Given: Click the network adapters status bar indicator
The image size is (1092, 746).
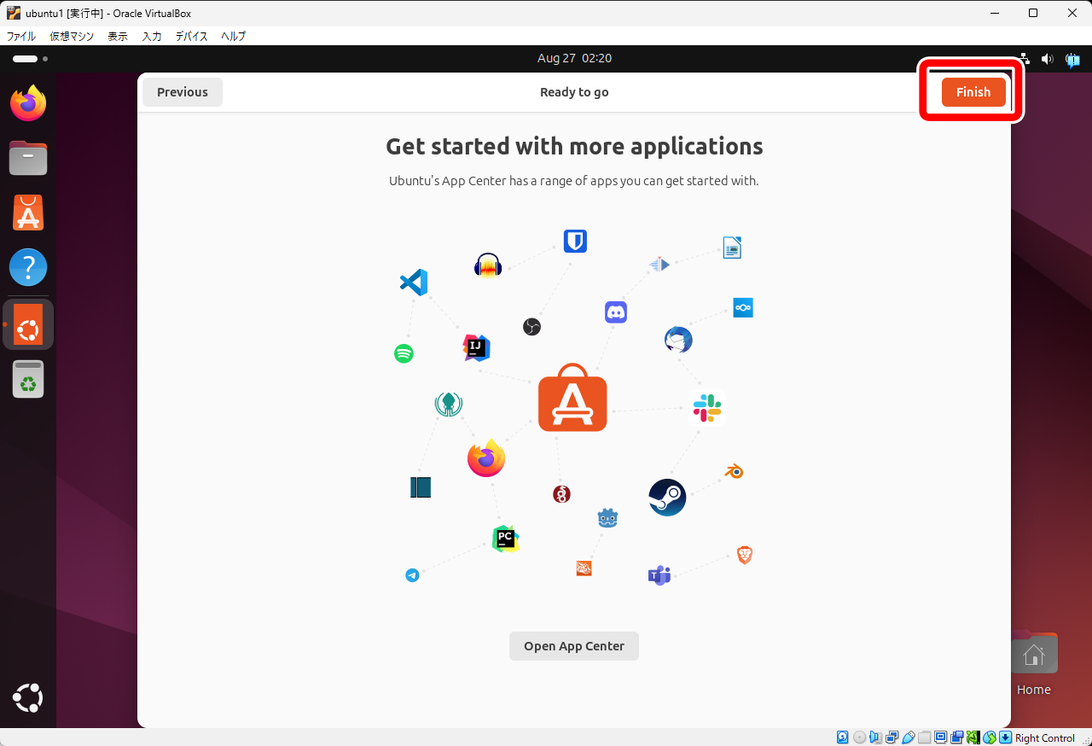Looking at the screenshot, I should point(892,737).
